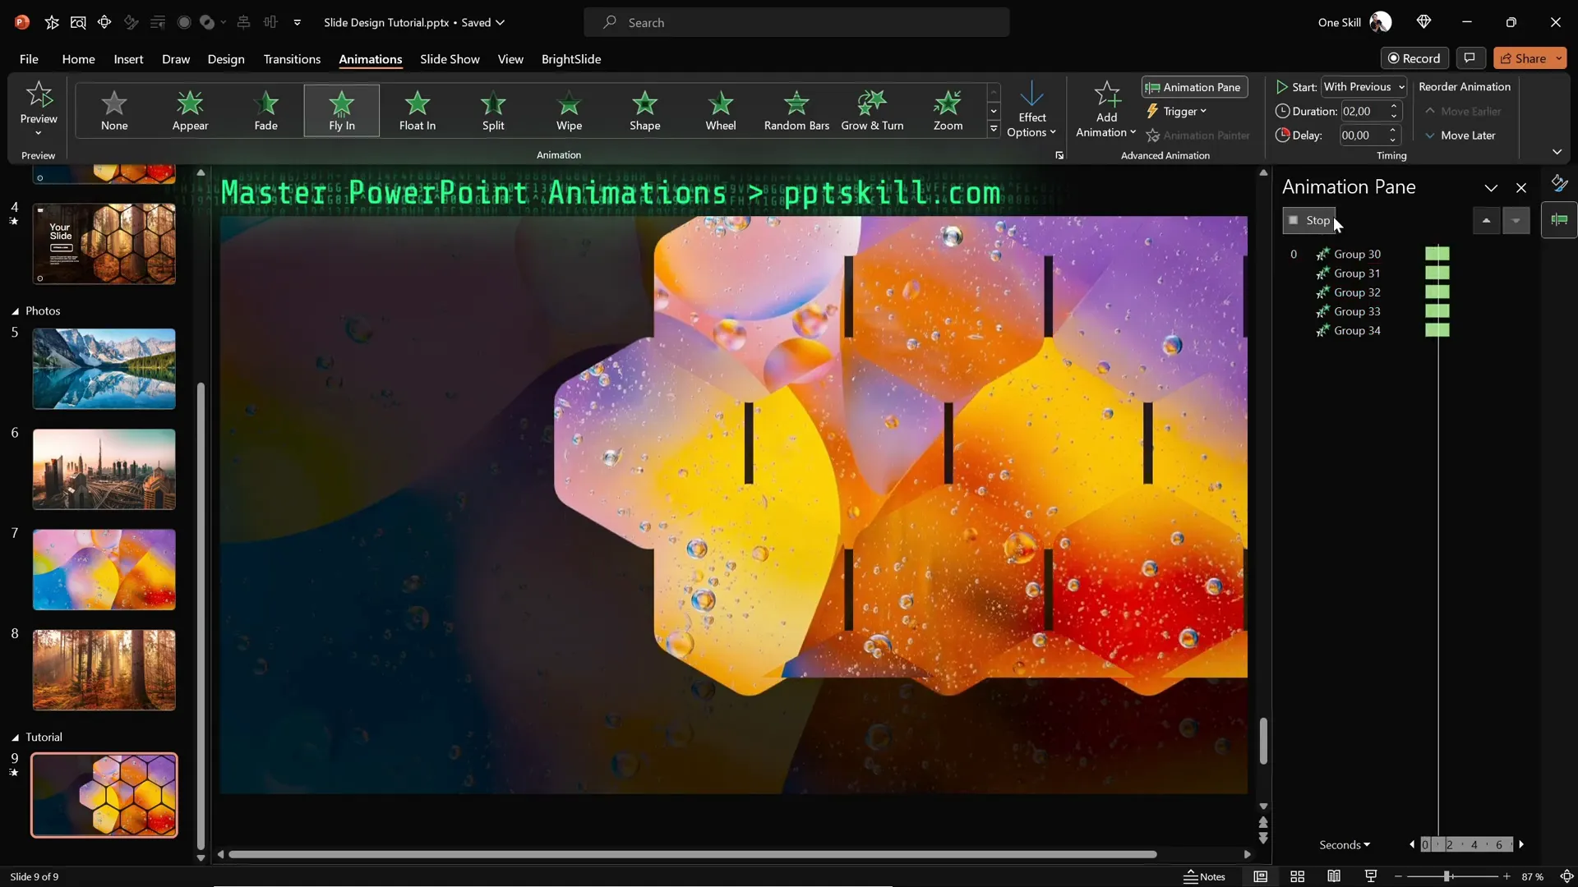
Task: Select the Wipe animation
Action: (x=569, y=111)
